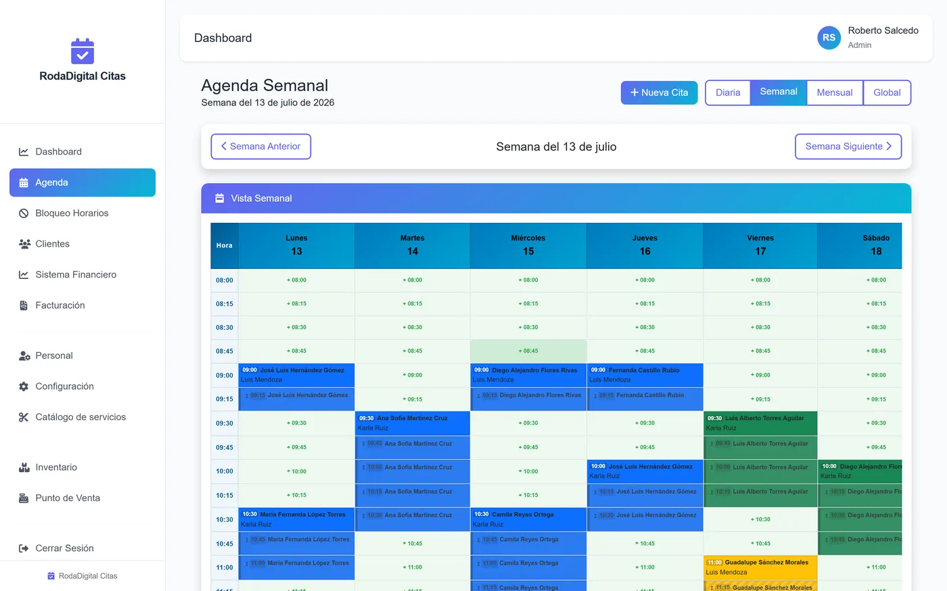Click the Lunes 13 column header
The image size is (947, 591).
point(296,245)
